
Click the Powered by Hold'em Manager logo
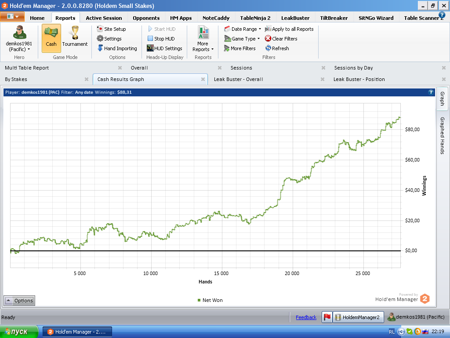(403, 298)
